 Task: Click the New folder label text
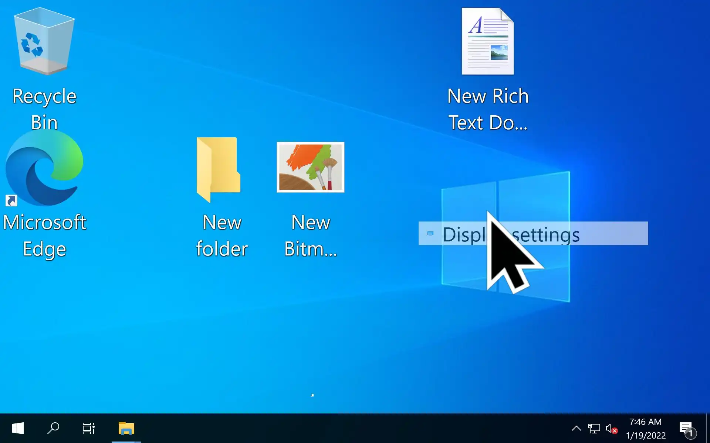tap(222, 236)
